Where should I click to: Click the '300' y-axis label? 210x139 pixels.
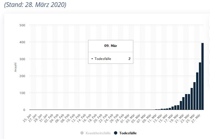[x=22, y=59]
